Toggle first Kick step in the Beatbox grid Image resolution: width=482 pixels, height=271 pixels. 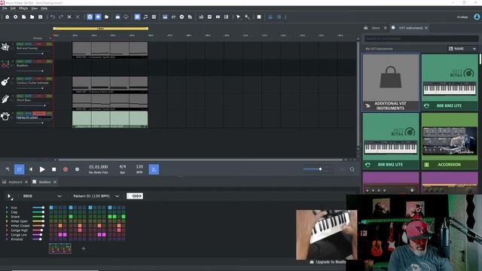(x=51, y=208)
